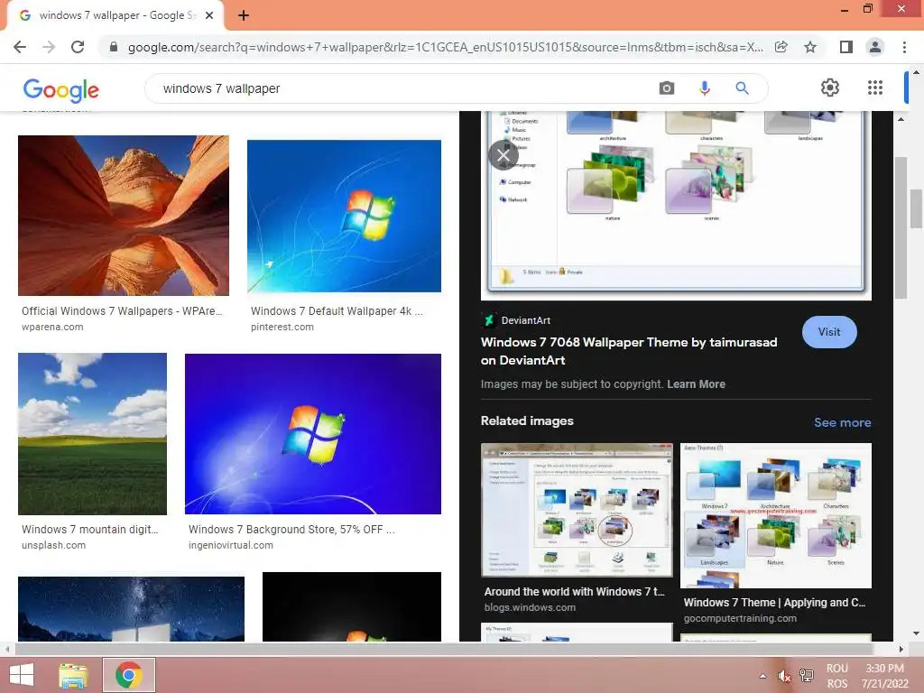
Task: Open Google quick settings gear
Action: 830,88
